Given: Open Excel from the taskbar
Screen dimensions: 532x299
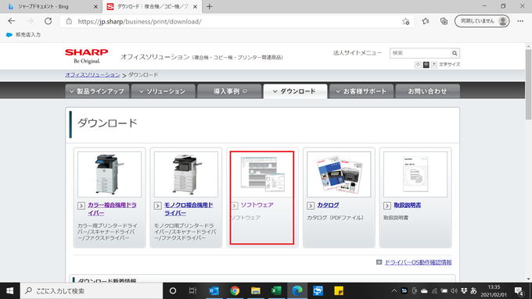Looking at the screenshot, I should 276,290.
